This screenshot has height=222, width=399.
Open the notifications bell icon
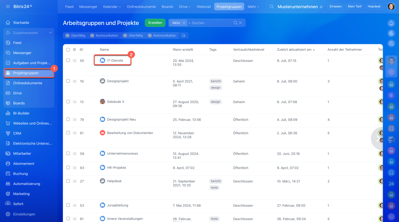coord(391,23)
